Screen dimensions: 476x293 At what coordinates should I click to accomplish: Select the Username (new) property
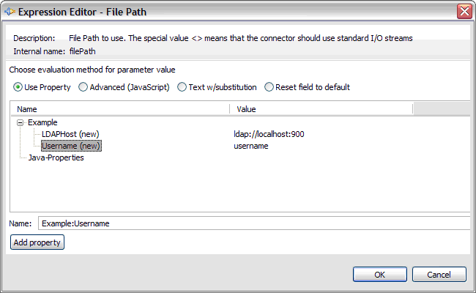click(71, 146)
